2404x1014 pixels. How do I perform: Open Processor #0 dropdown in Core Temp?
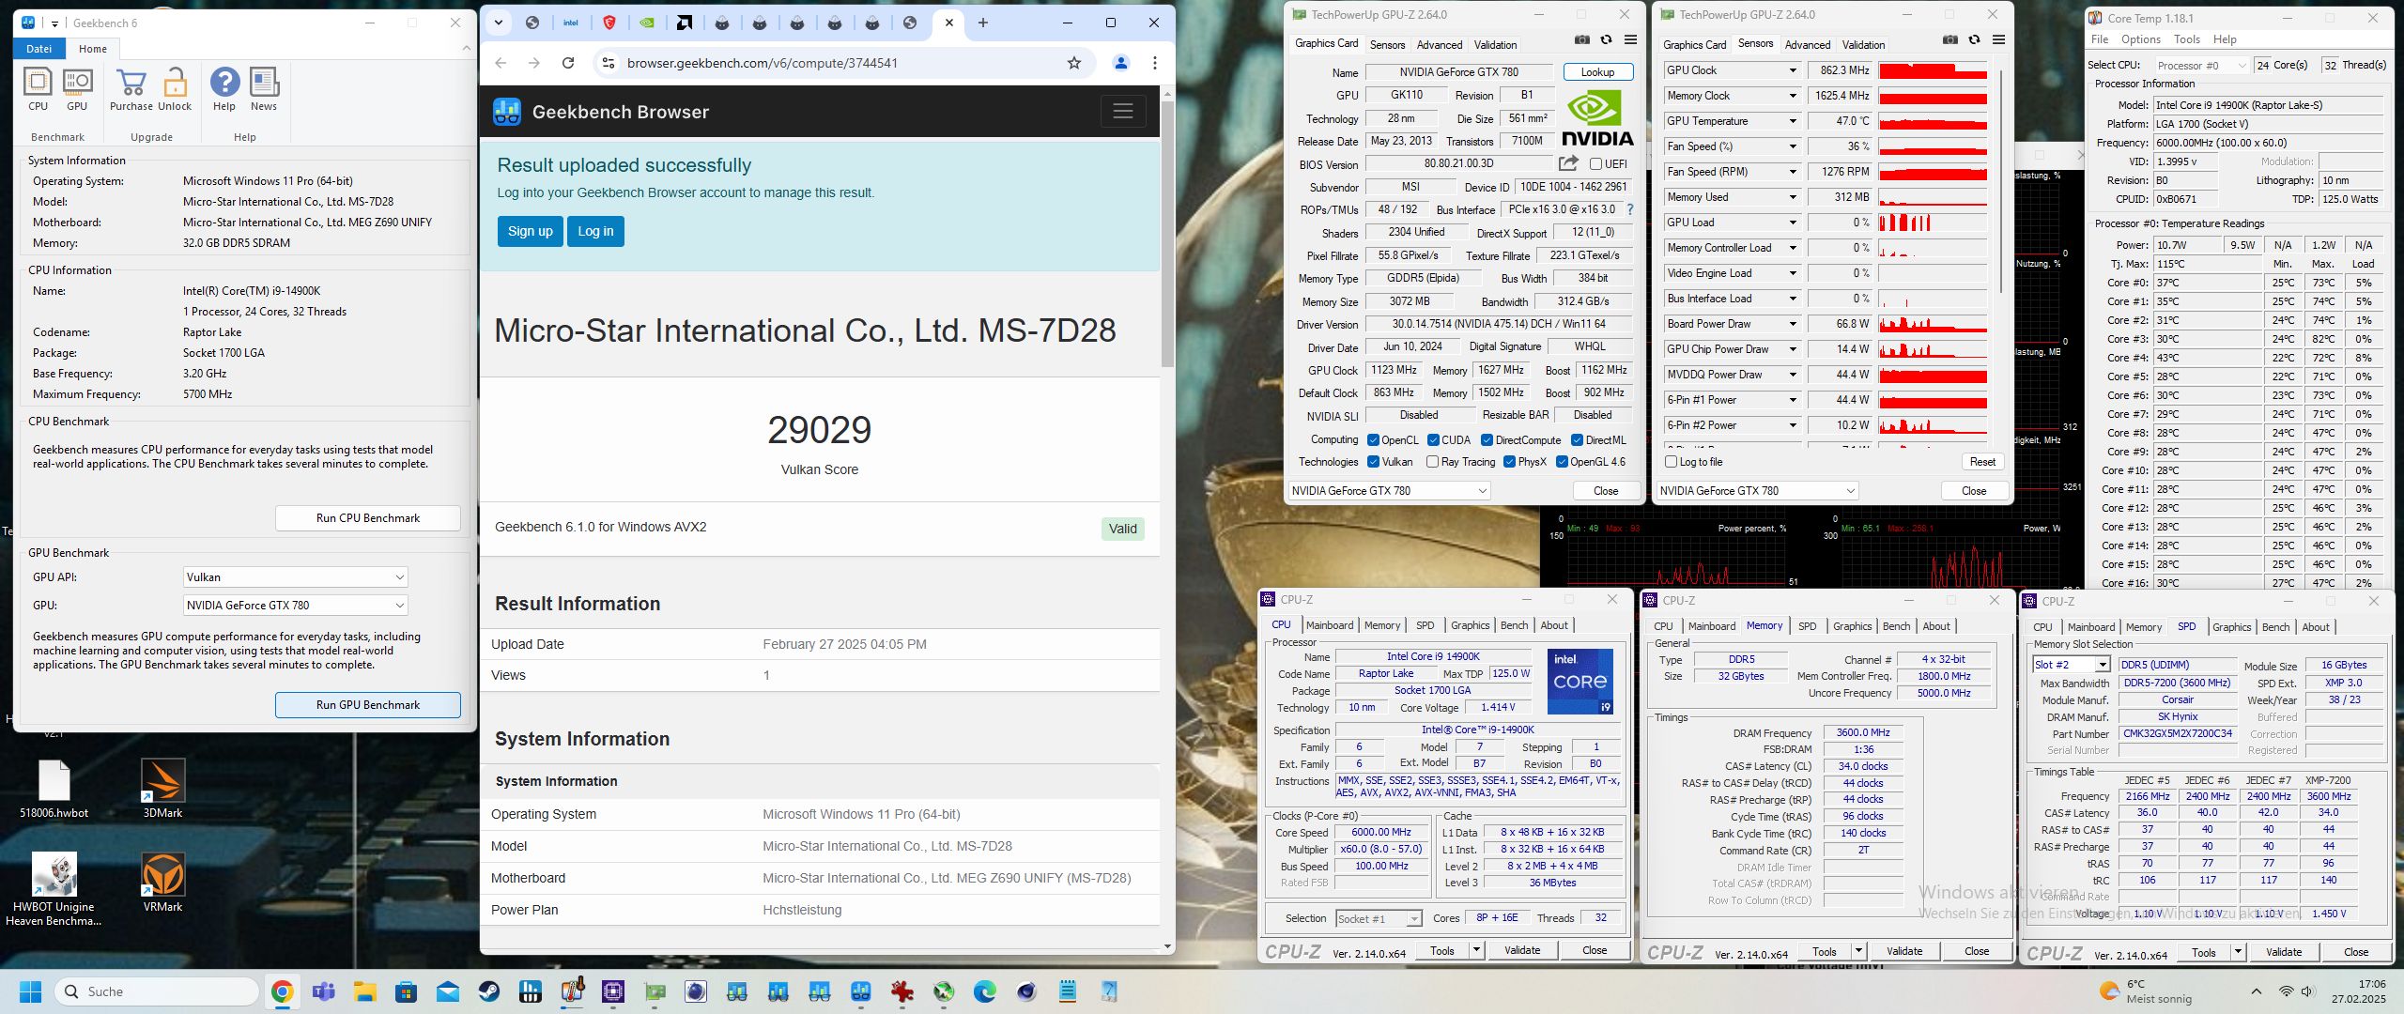click(x=2201, y=66)
